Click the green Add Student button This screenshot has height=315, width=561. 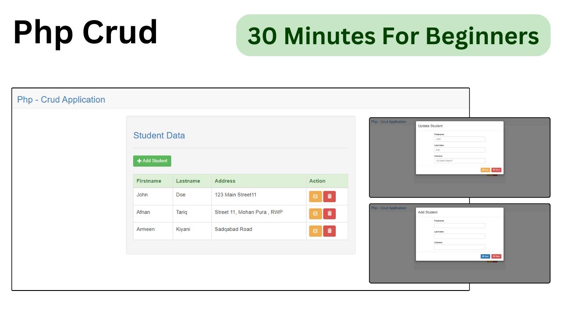(152, 161)
